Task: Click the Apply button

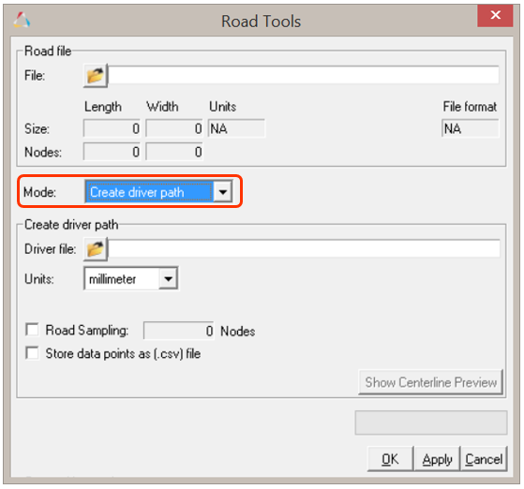Action: (437, 459)
